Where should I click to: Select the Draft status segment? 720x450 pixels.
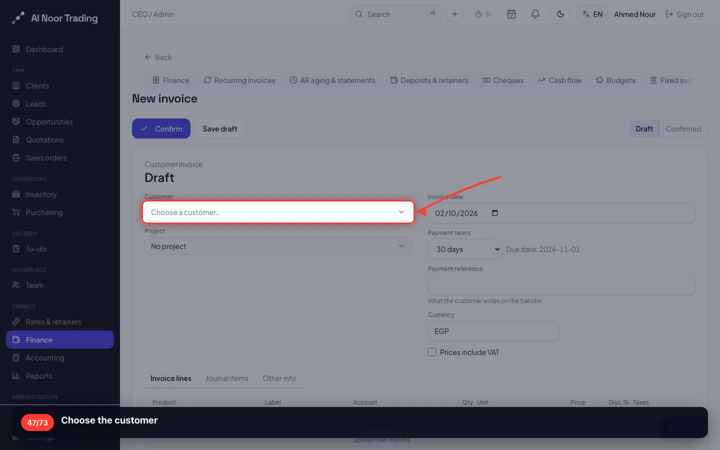[644, 128]
